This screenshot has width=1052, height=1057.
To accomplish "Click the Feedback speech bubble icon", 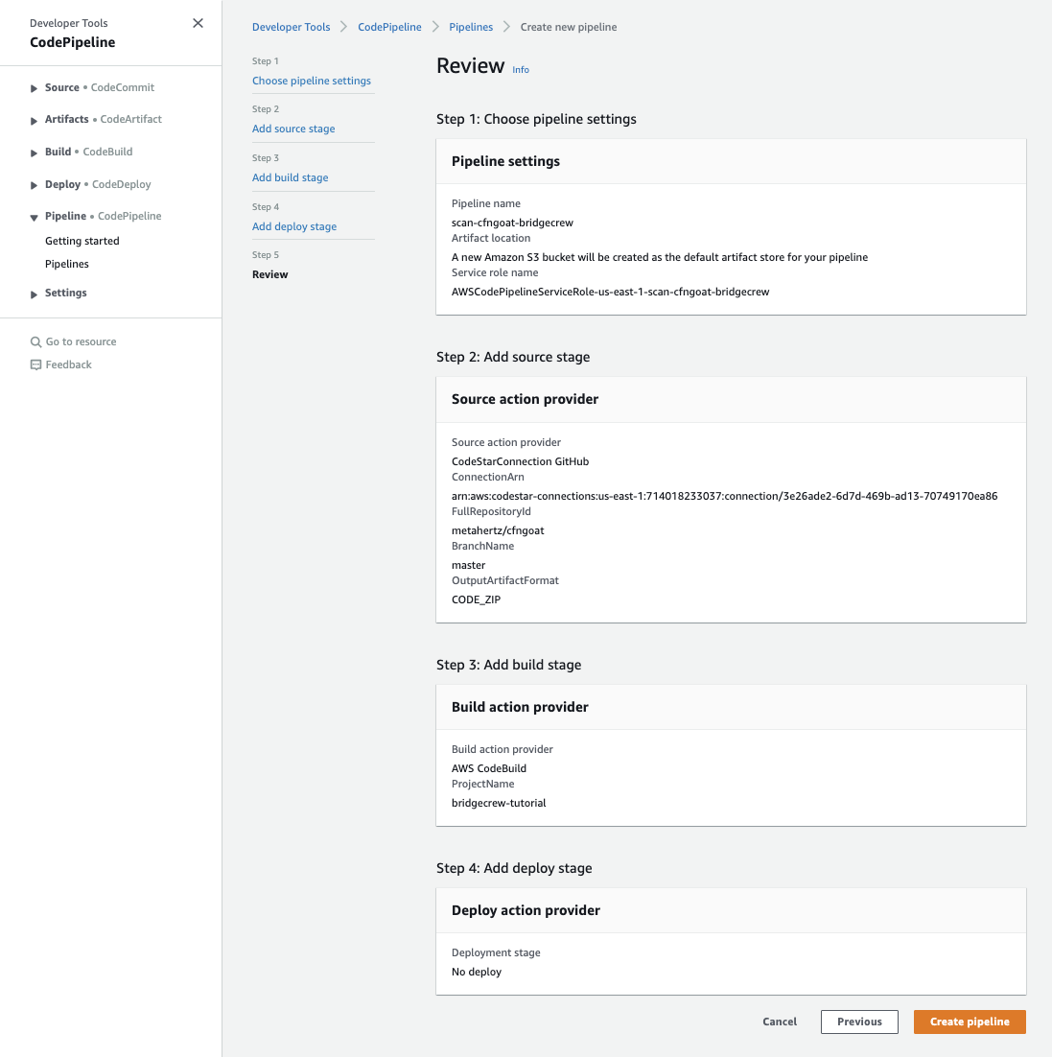I will pyautogui.click(x=35, y=364).
